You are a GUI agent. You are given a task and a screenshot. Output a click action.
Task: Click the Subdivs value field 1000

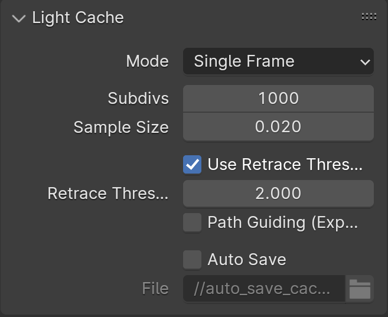(x=278, y=99)
